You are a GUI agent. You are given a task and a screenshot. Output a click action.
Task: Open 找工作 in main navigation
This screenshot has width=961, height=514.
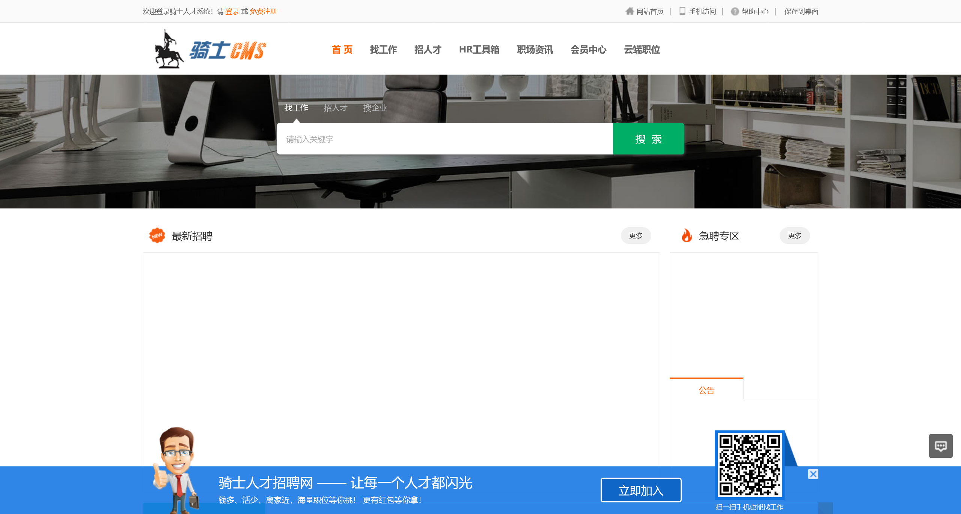[383, 49]
